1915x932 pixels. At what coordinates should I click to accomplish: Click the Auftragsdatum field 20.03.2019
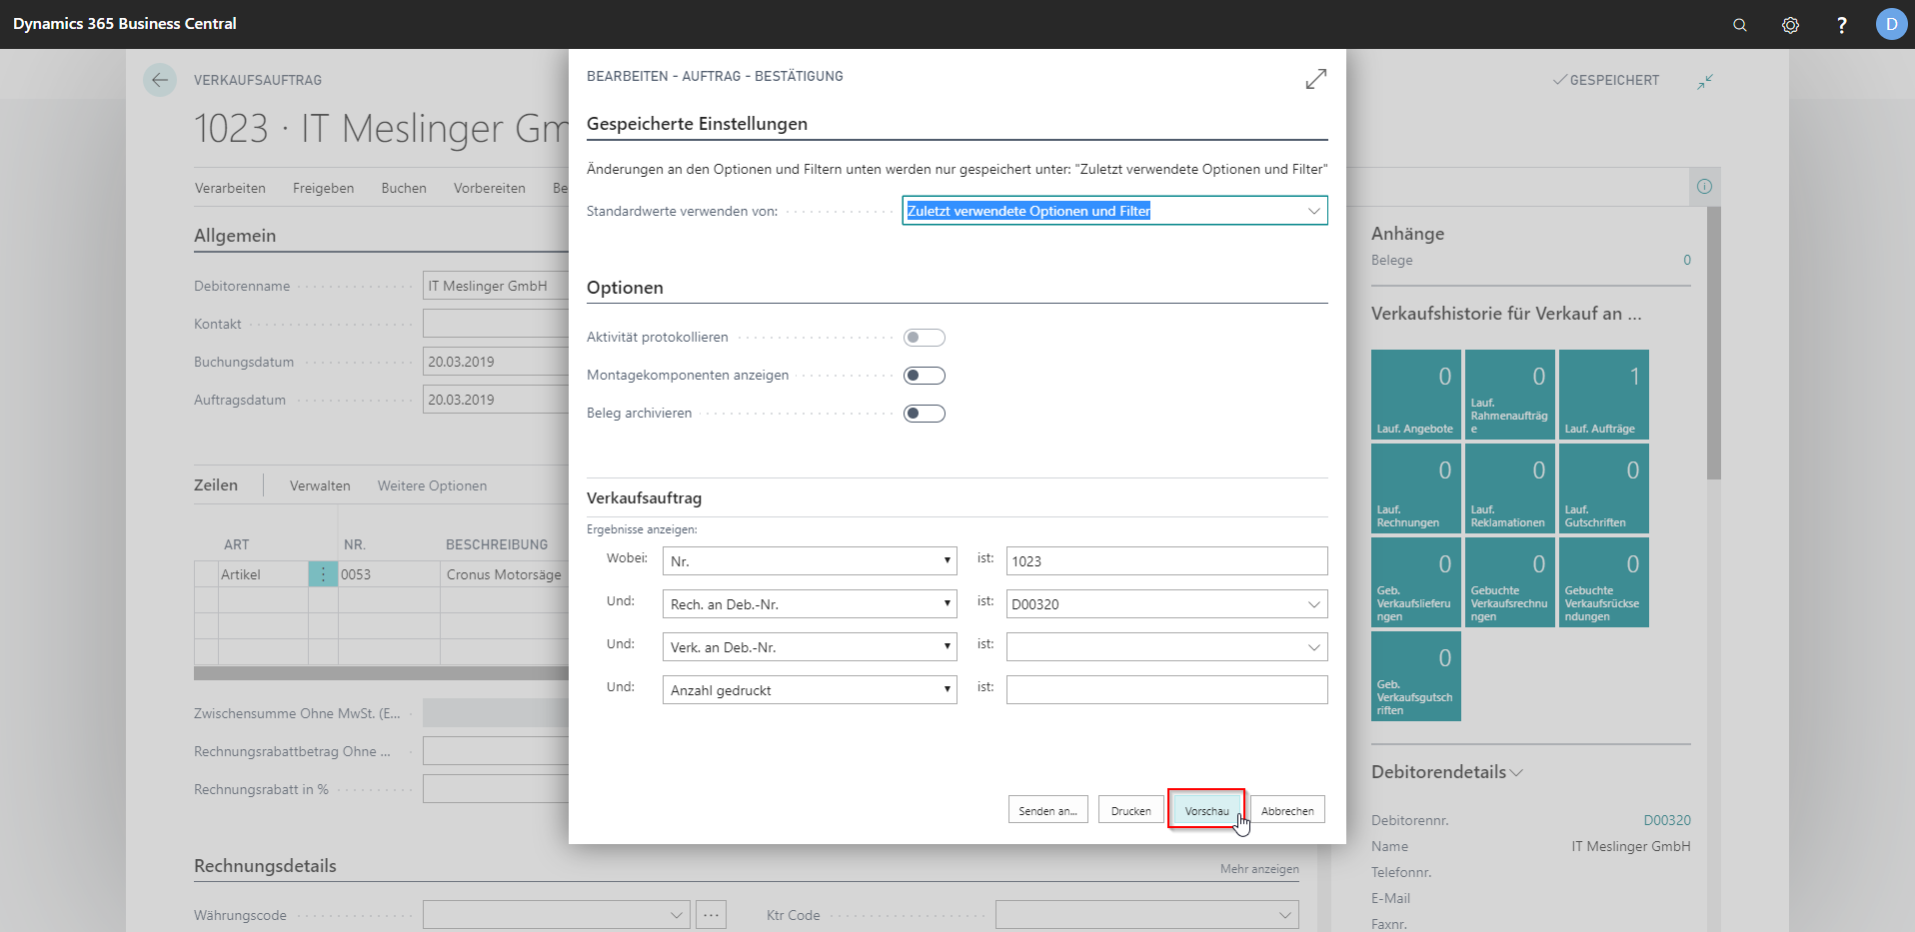click(x=496, y=400)
